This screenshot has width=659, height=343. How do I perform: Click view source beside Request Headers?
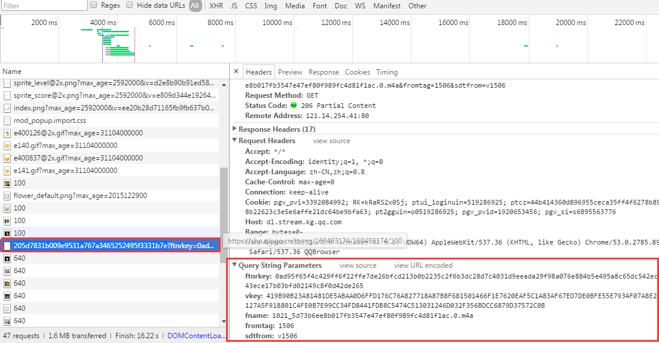[332, 141]
